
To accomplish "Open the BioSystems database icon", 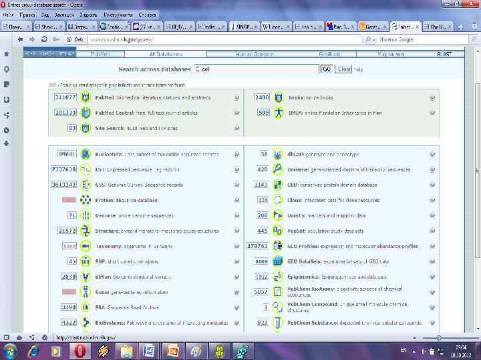I will pos(86,323).
